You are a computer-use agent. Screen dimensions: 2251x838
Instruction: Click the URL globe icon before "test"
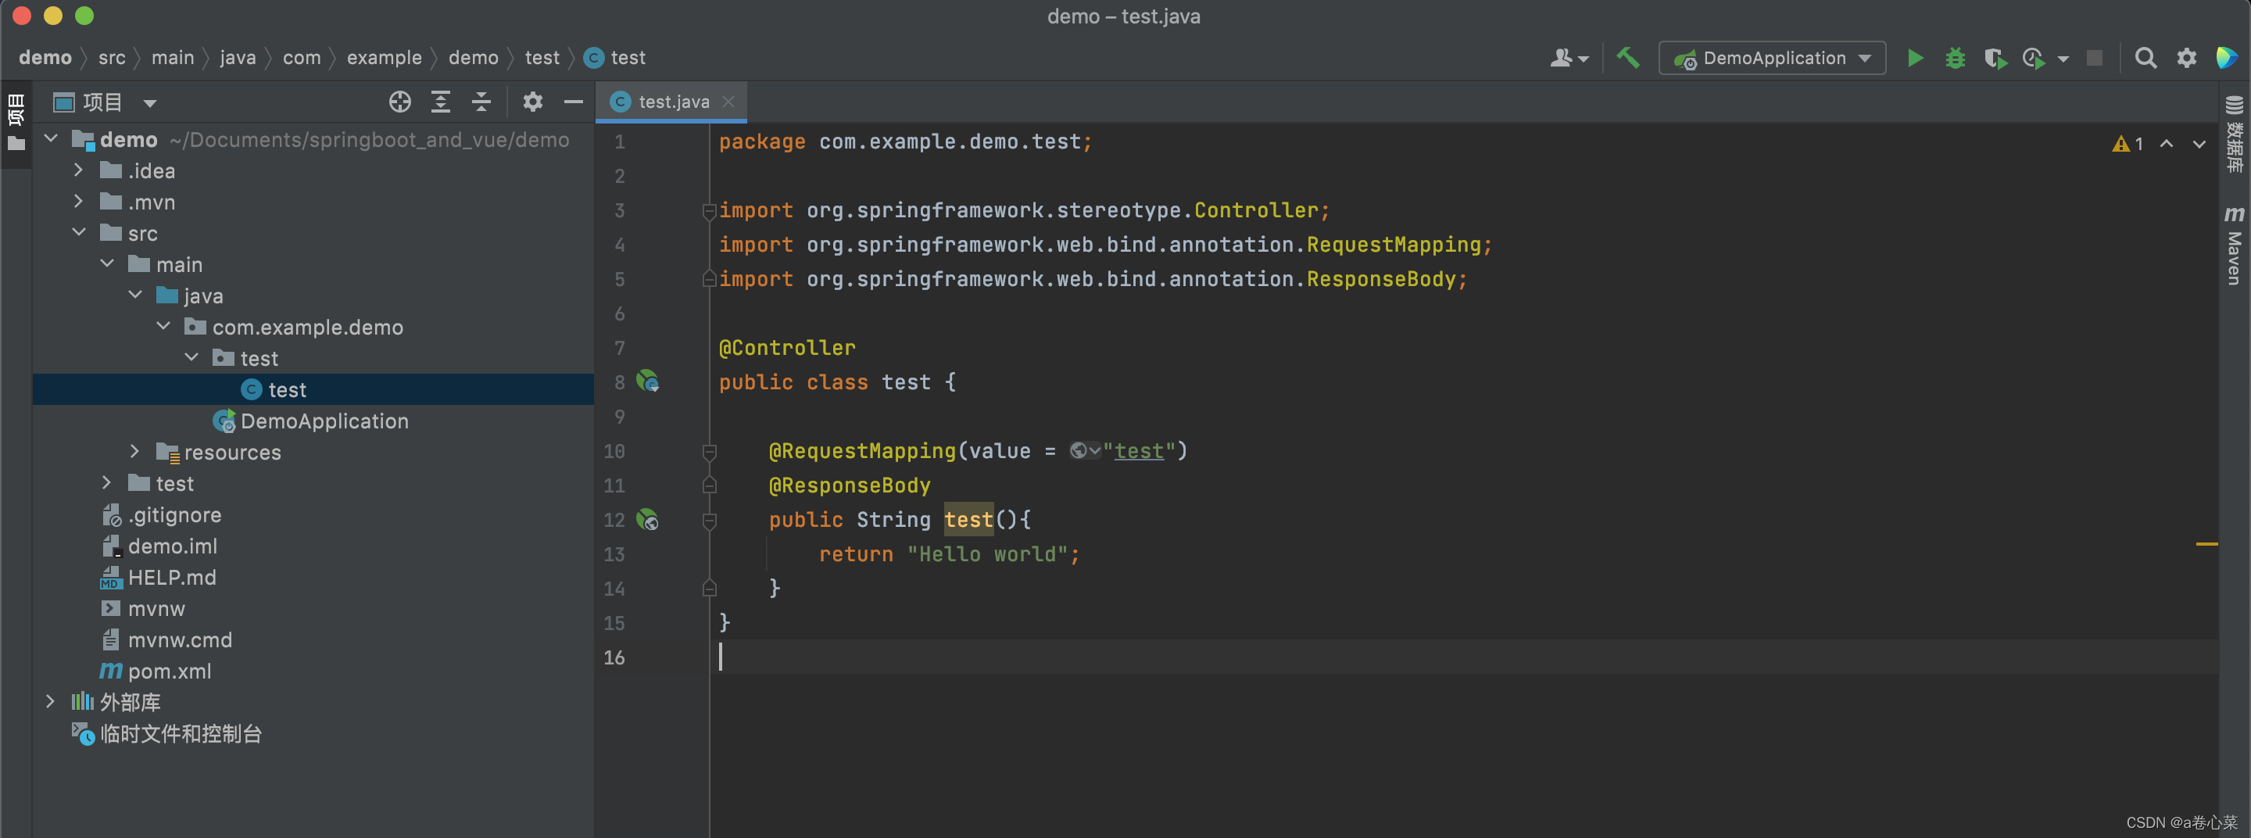[1084, 451]
